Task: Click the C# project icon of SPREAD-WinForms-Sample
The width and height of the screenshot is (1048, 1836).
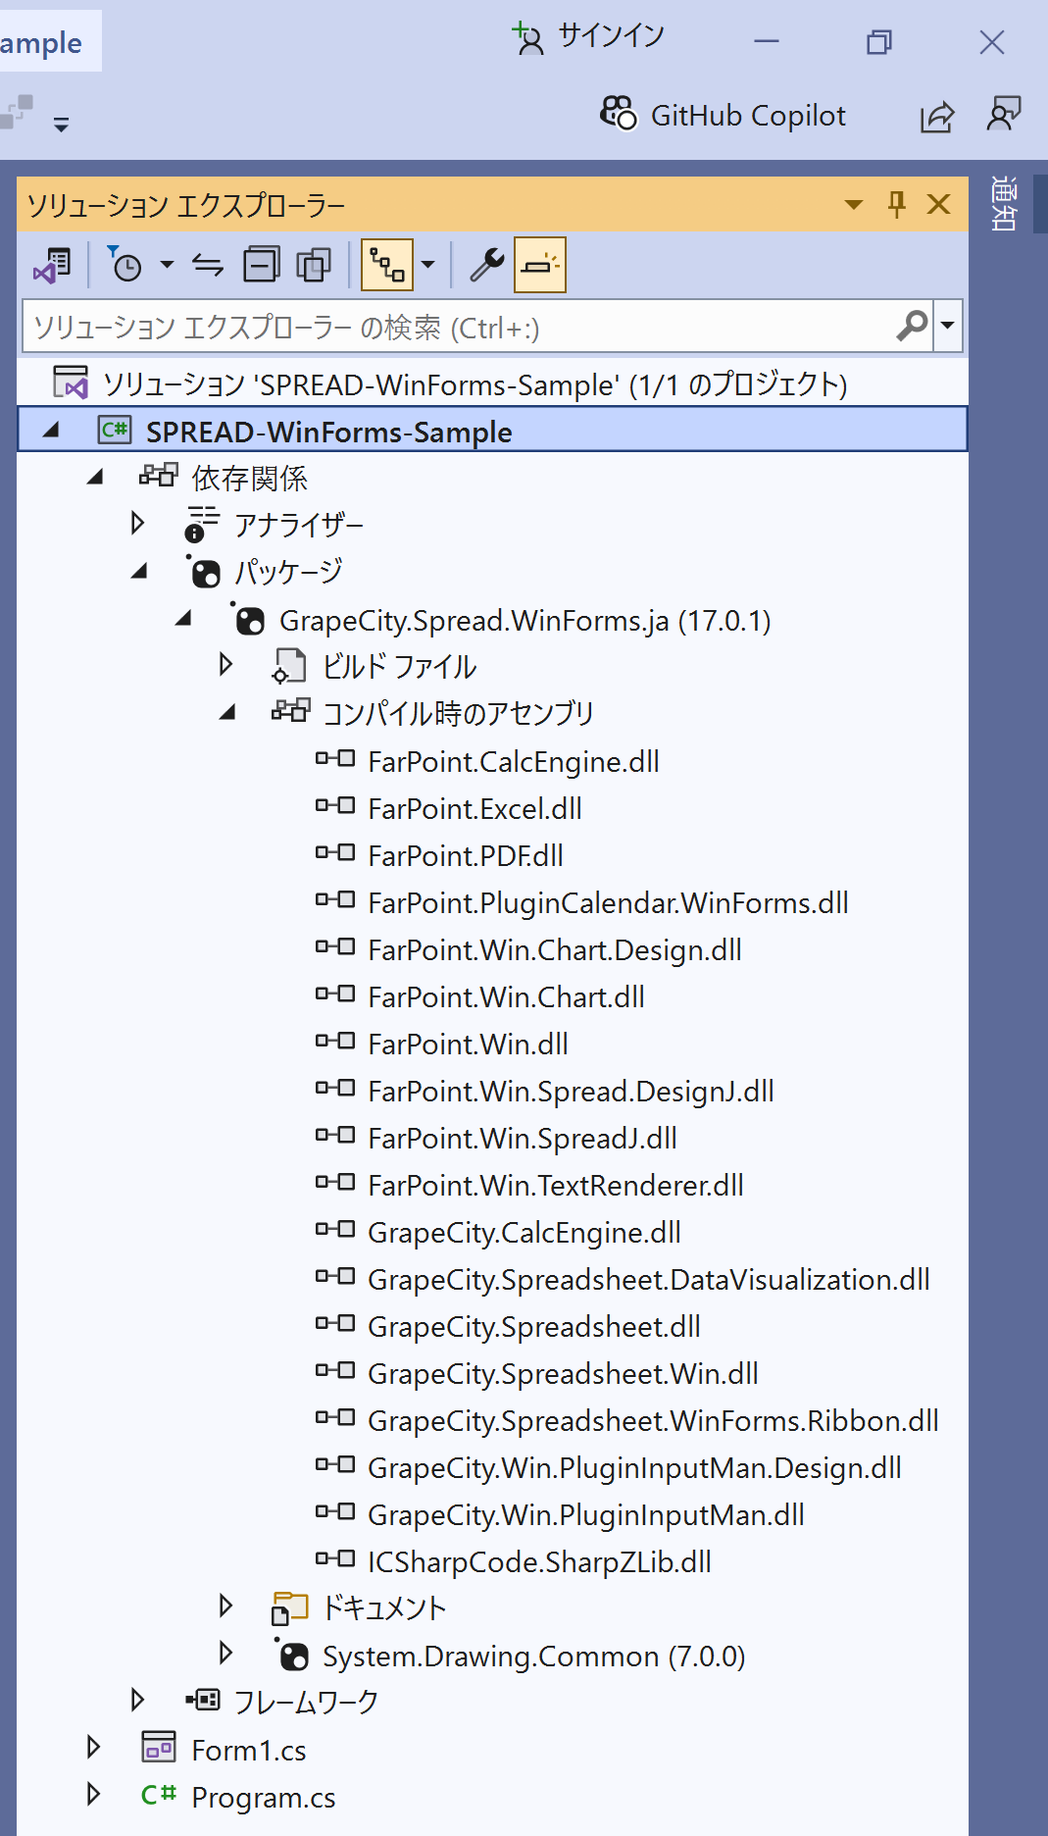Action: coord(115,430)
